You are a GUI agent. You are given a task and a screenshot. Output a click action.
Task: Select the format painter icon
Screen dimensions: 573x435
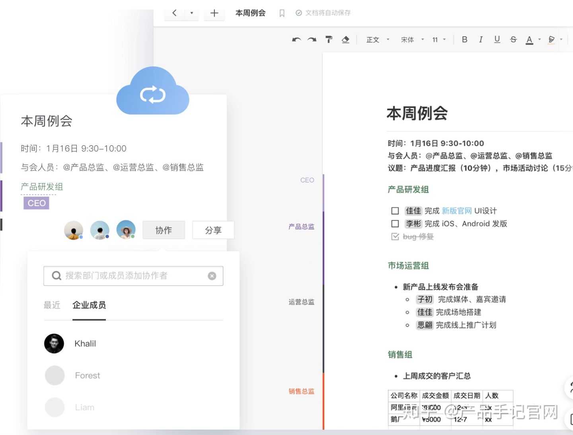(328, 39)
